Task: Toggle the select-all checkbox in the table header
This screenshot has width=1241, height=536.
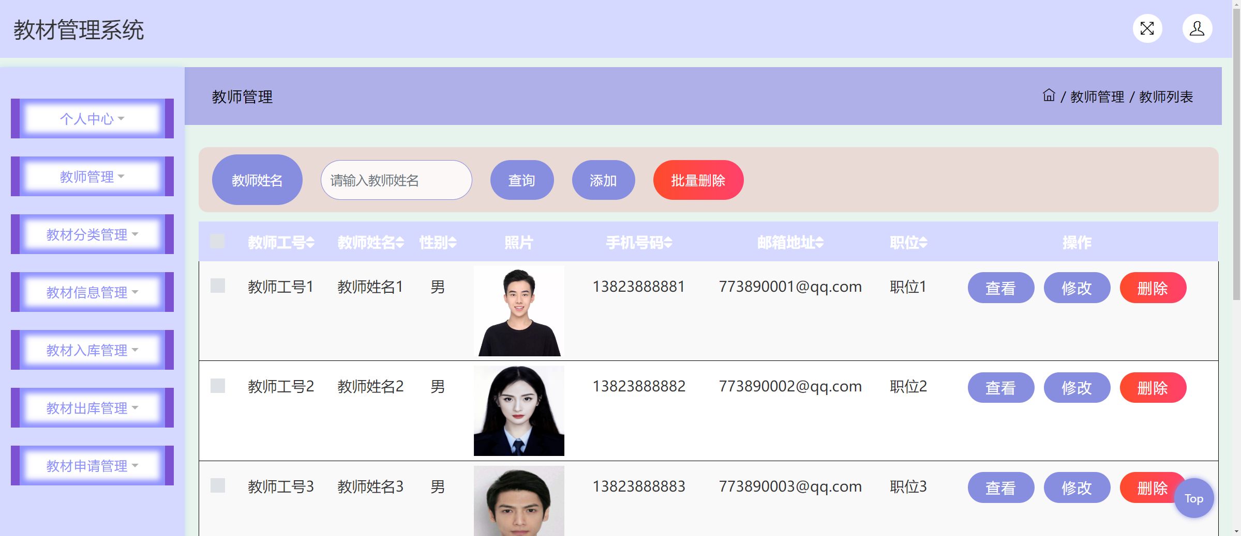Action: point(217,241)
